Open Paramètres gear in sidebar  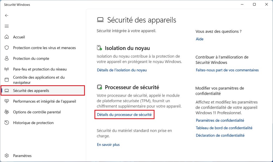pyautogui.click(x=7, y=156)
